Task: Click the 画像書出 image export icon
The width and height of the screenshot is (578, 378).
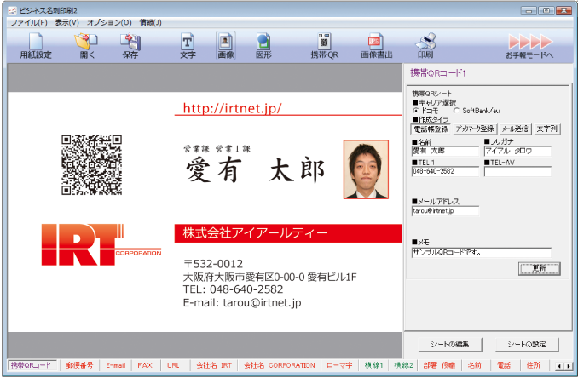Action: tap(374, 44)
